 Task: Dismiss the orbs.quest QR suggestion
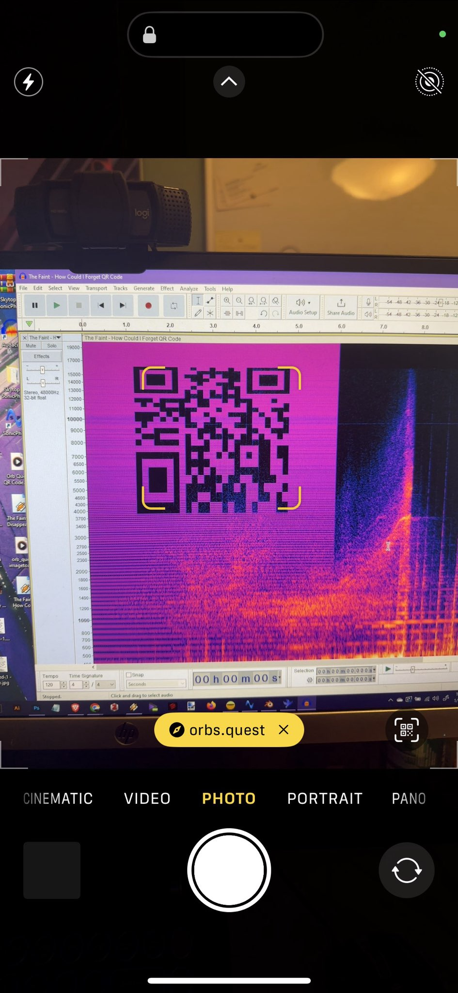284,730
